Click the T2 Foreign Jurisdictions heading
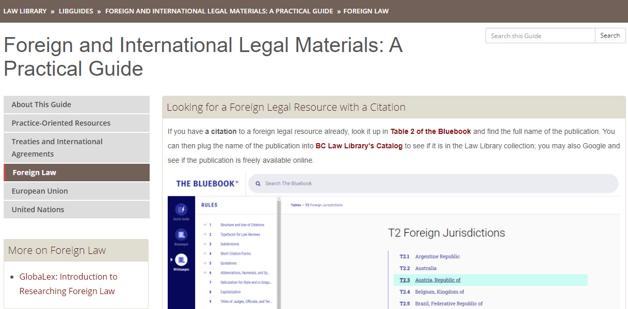Viewport: 628px width, 309px height. tap(446, 233)
